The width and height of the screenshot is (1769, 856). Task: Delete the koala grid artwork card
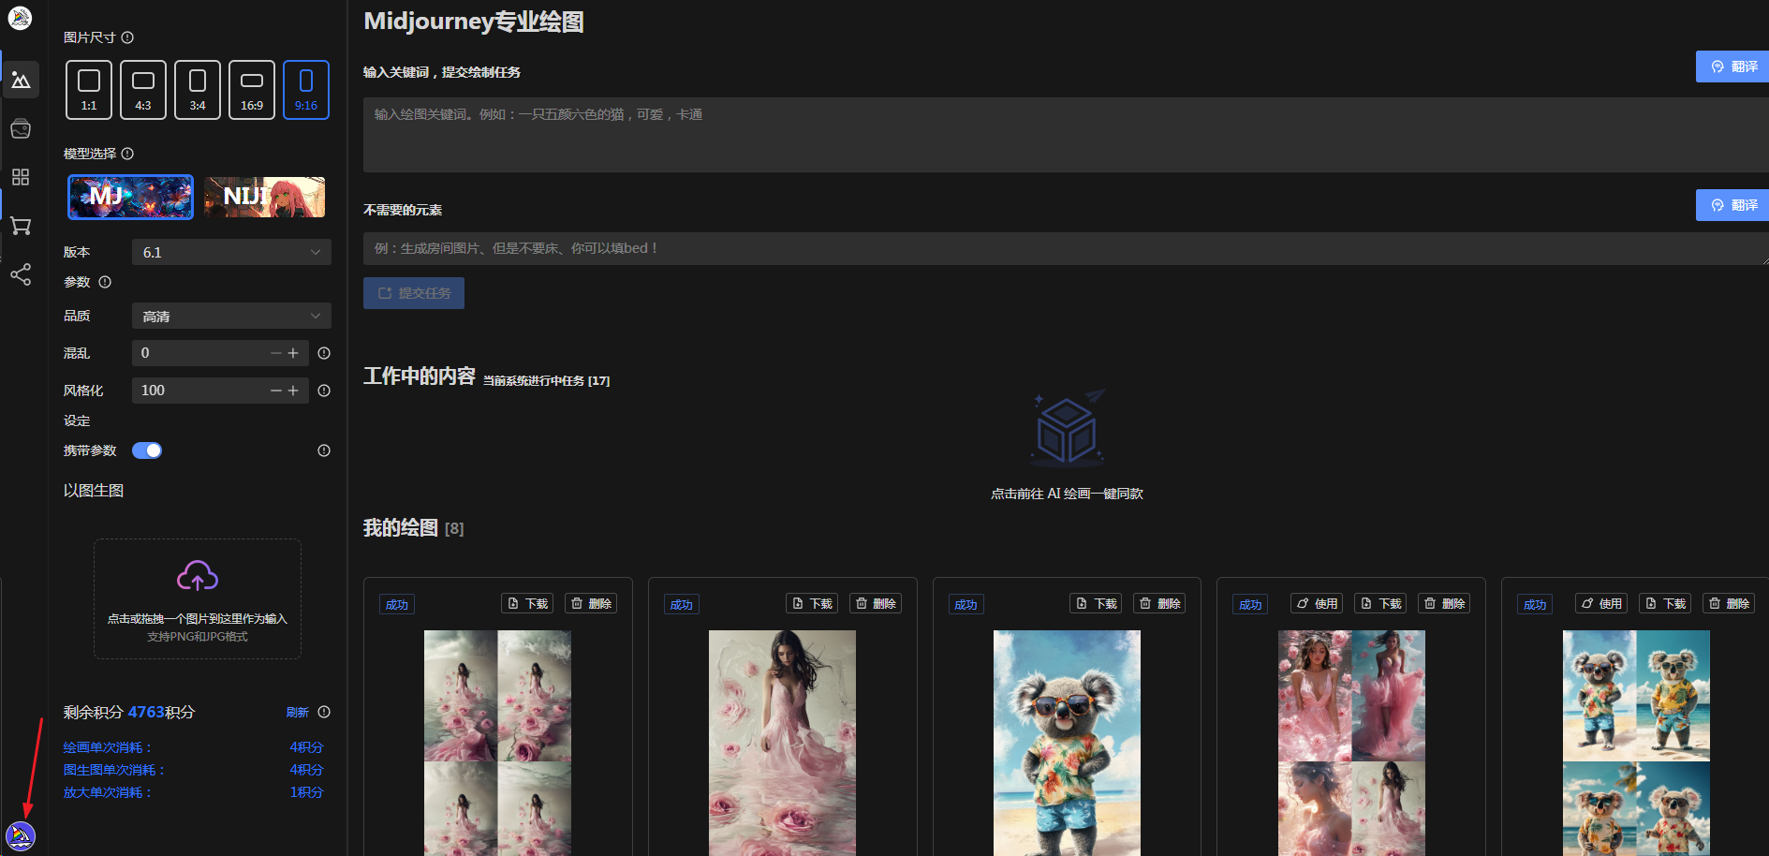(1729, 604)
